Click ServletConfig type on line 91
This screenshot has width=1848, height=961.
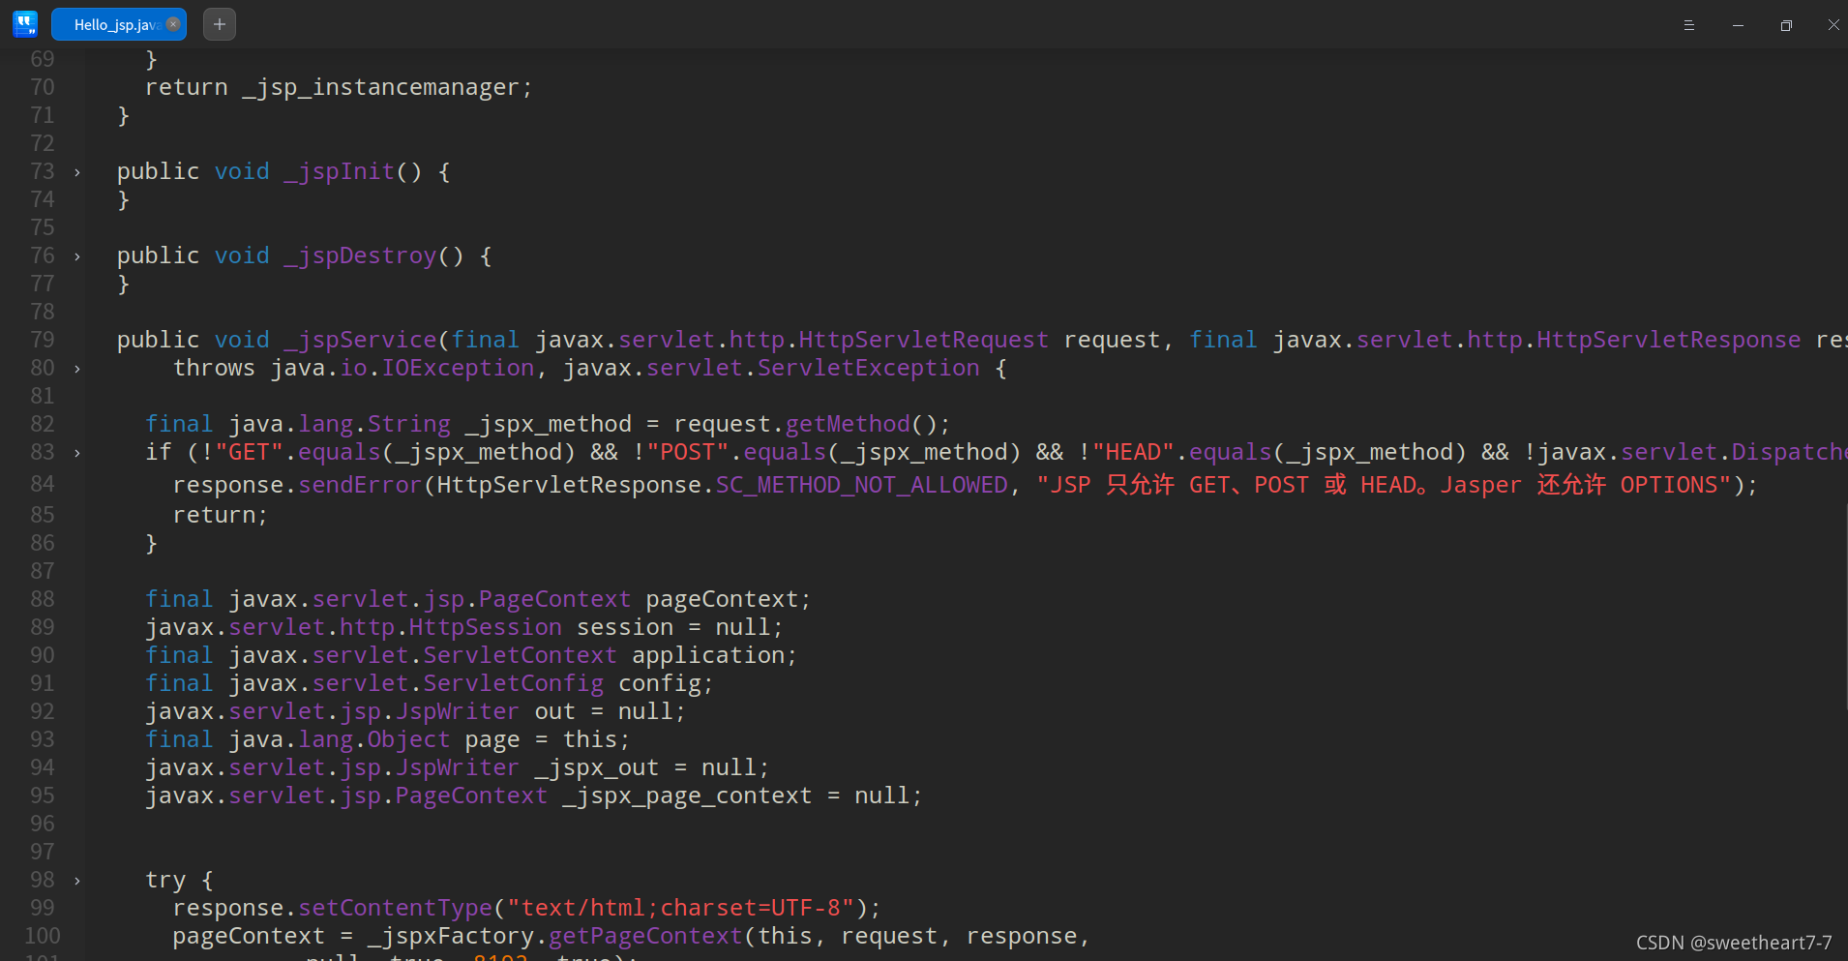513,684
